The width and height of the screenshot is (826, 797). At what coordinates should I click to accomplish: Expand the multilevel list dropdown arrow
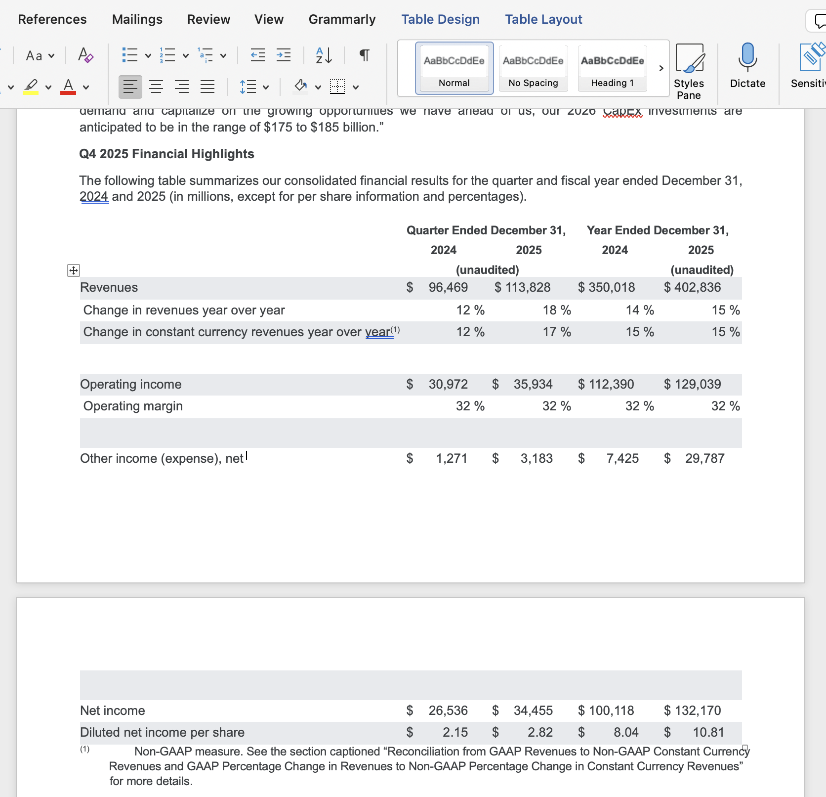223,56
